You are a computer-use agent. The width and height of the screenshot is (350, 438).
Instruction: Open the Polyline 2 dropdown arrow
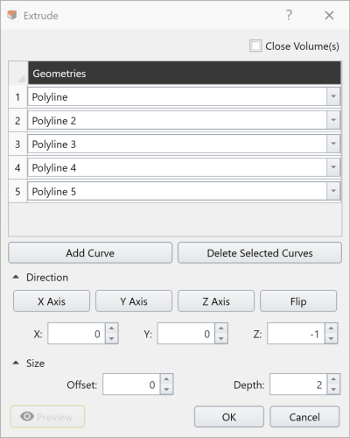point(333,120)
